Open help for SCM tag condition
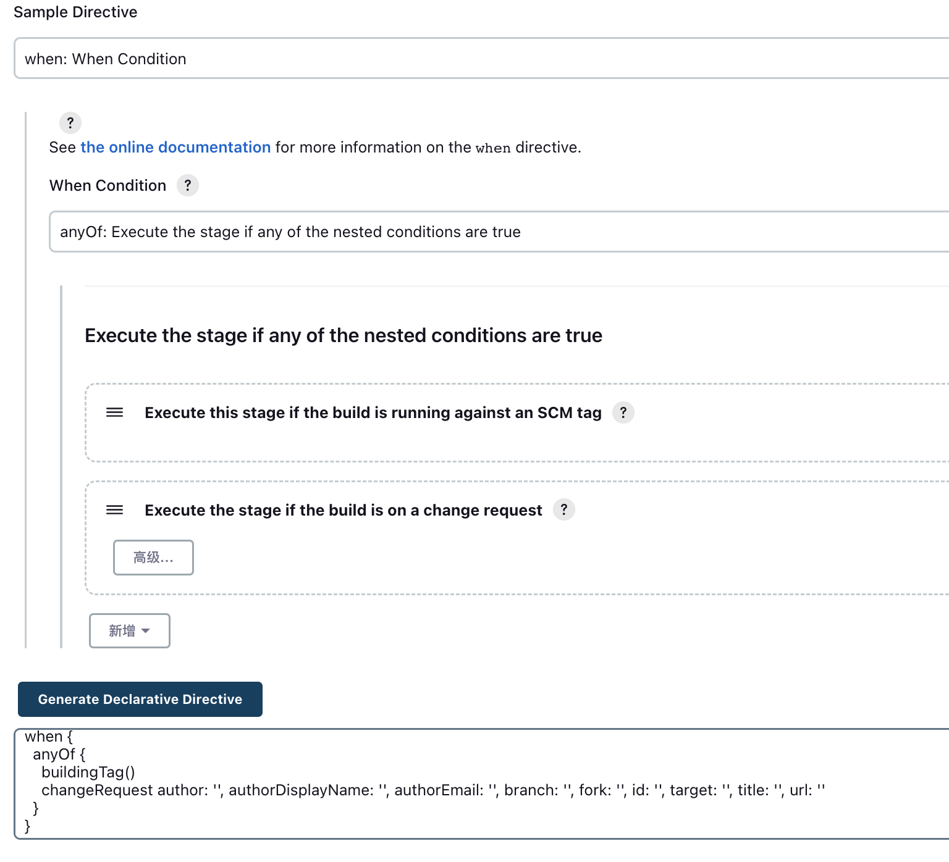This screenshot has width=949, height=862. click(623, 412)
